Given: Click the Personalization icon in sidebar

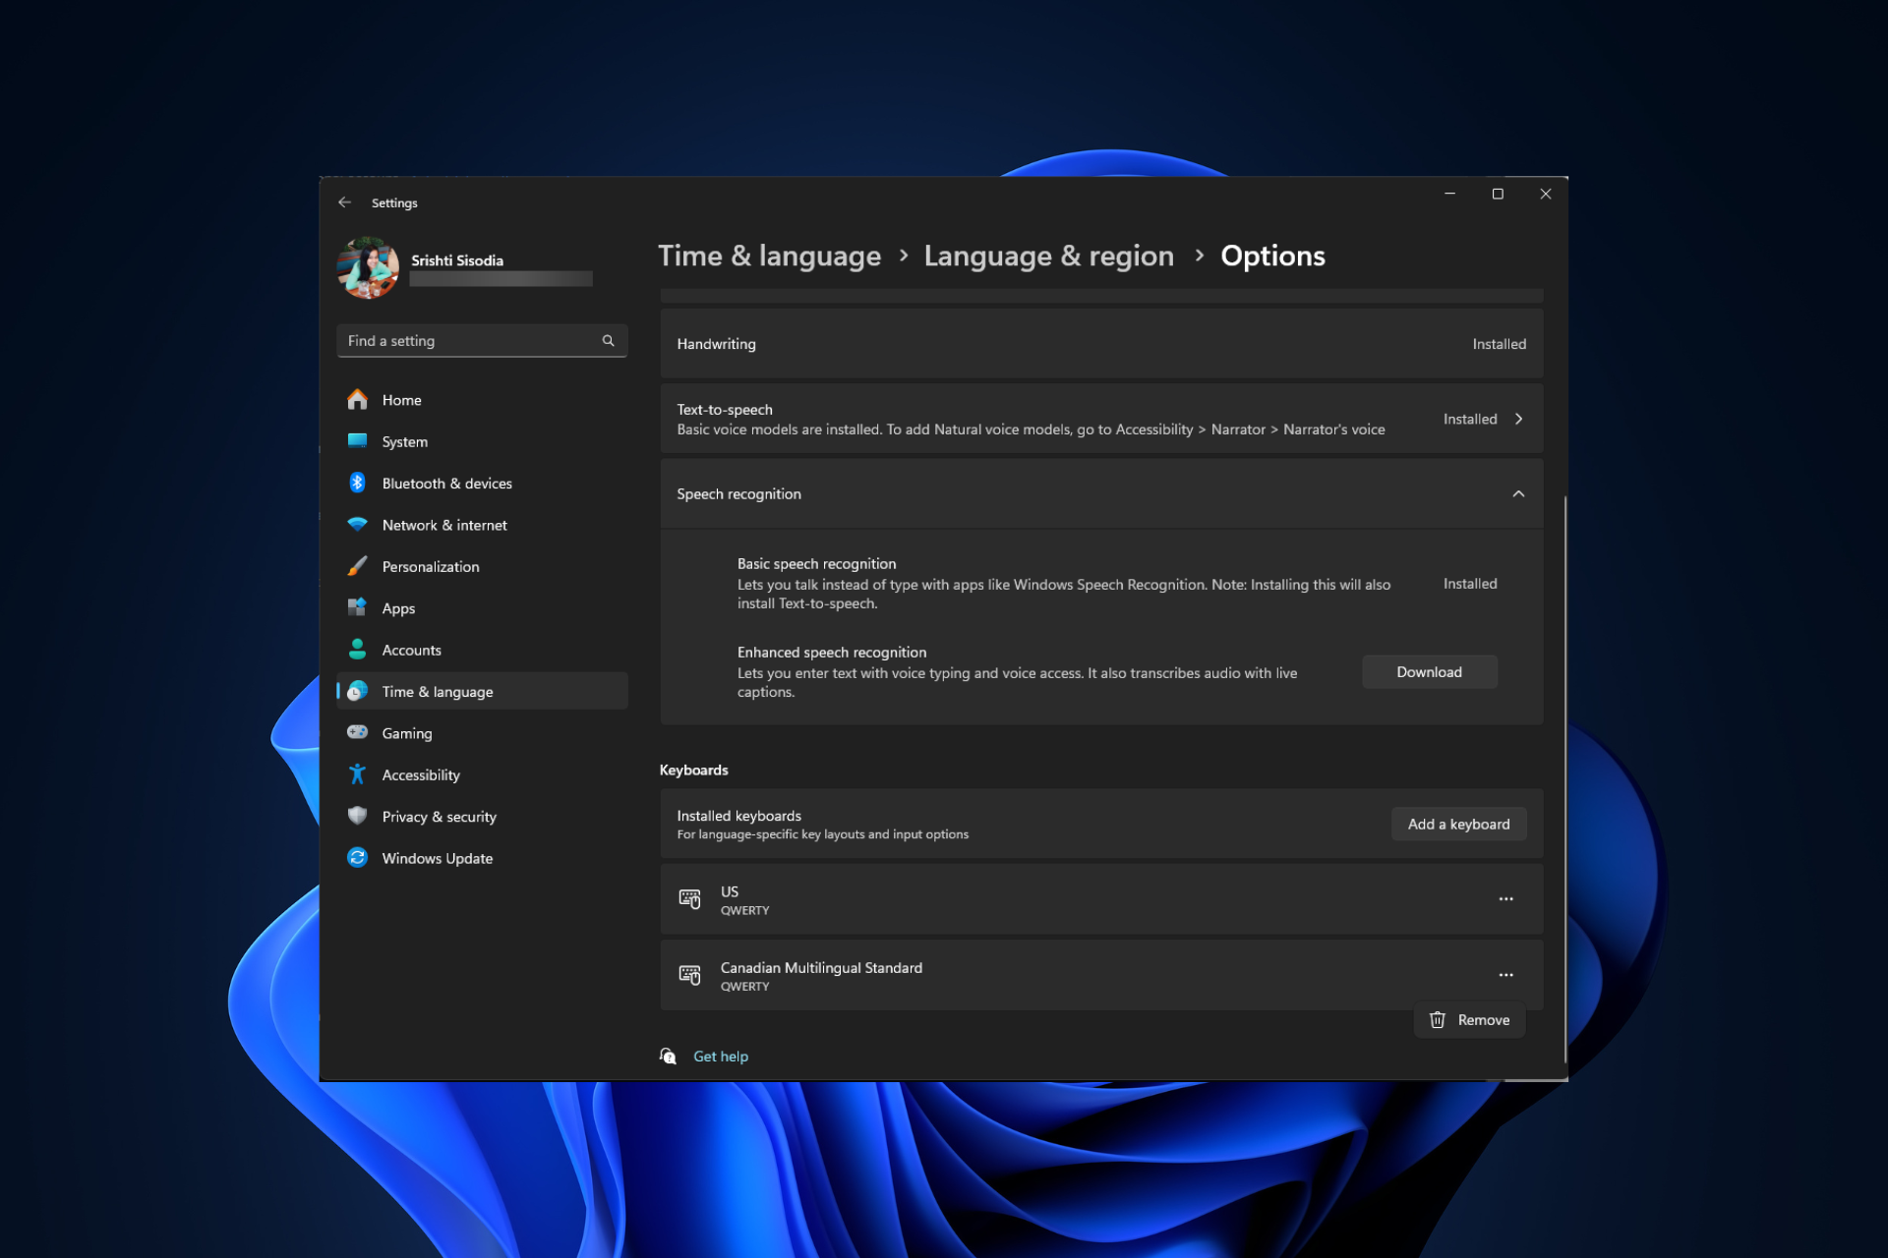Looking at the screenshot, I should coord(358,566).
